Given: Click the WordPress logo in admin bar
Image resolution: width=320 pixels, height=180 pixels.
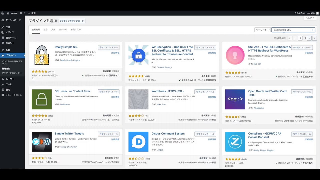Looking at the screenshot, I should [2, 13].
